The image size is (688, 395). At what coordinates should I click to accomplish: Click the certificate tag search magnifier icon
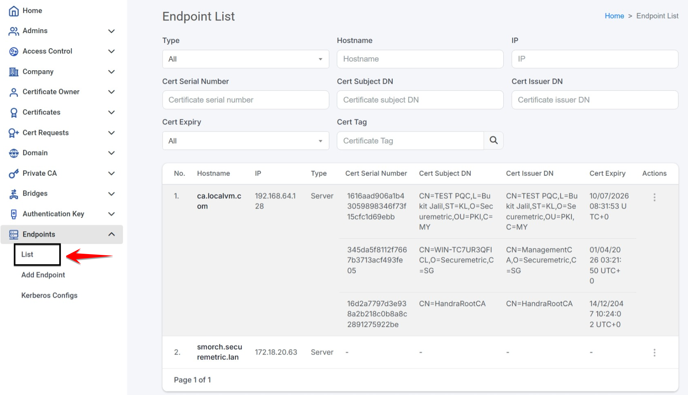(494, 140)
